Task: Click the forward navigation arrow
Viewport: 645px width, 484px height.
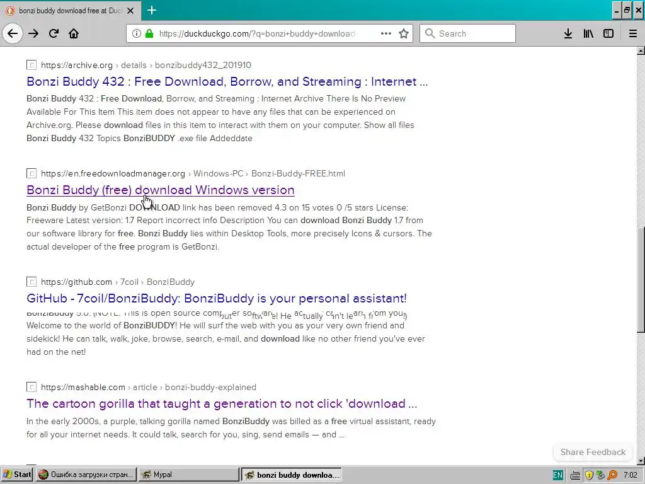Action: [x=33, y=33]
